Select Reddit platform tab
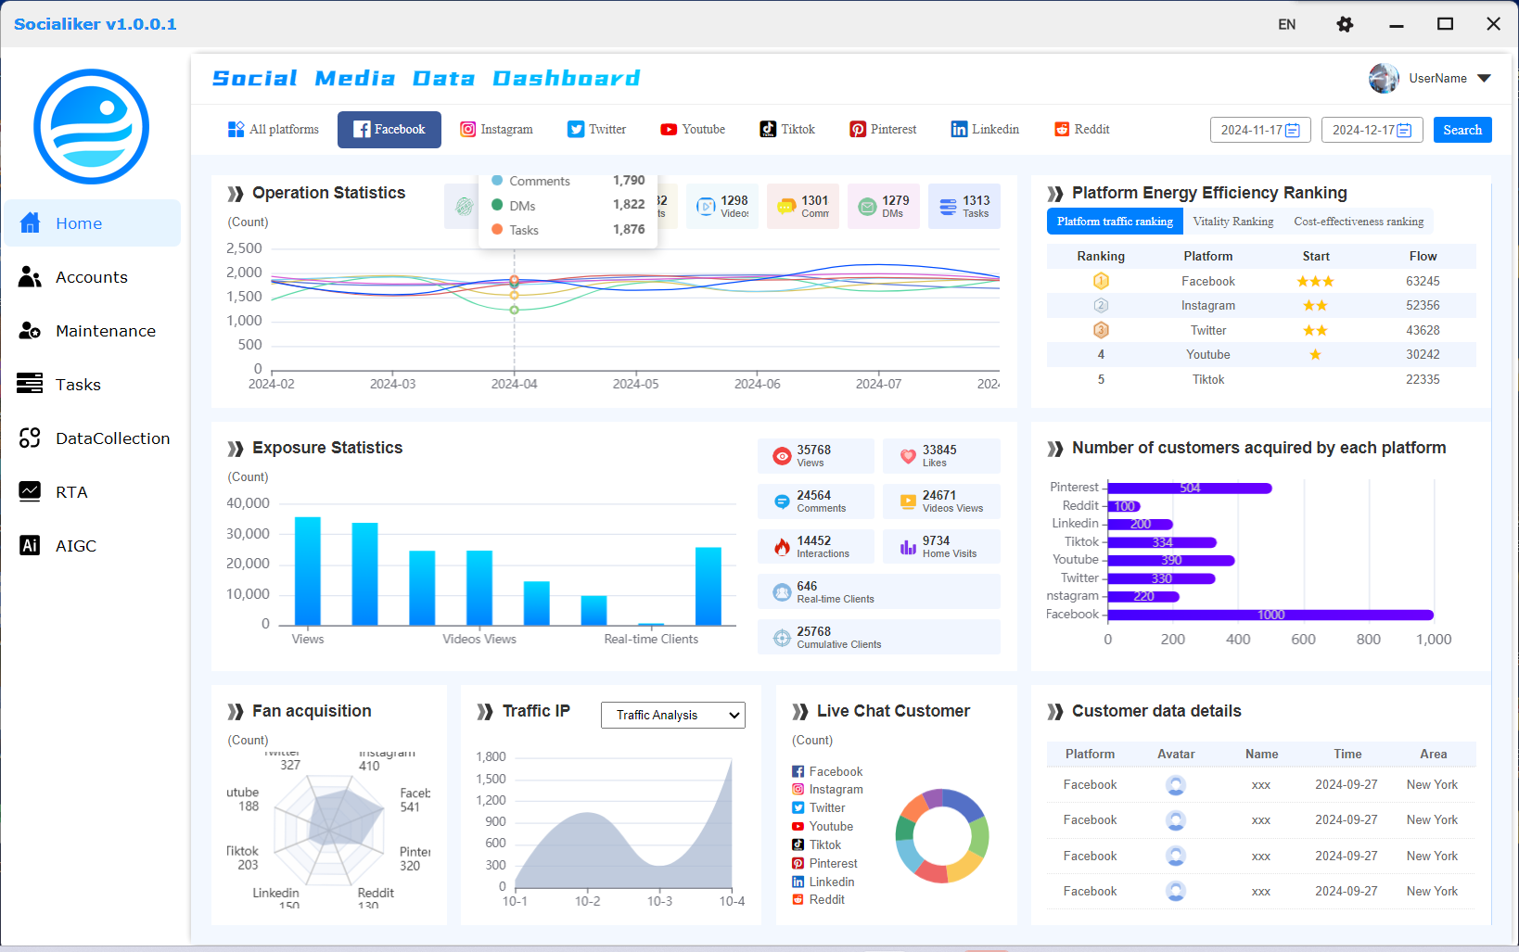Image resolution: width=1519 pixels, height=952 pixels. (x=1082, y=130)
